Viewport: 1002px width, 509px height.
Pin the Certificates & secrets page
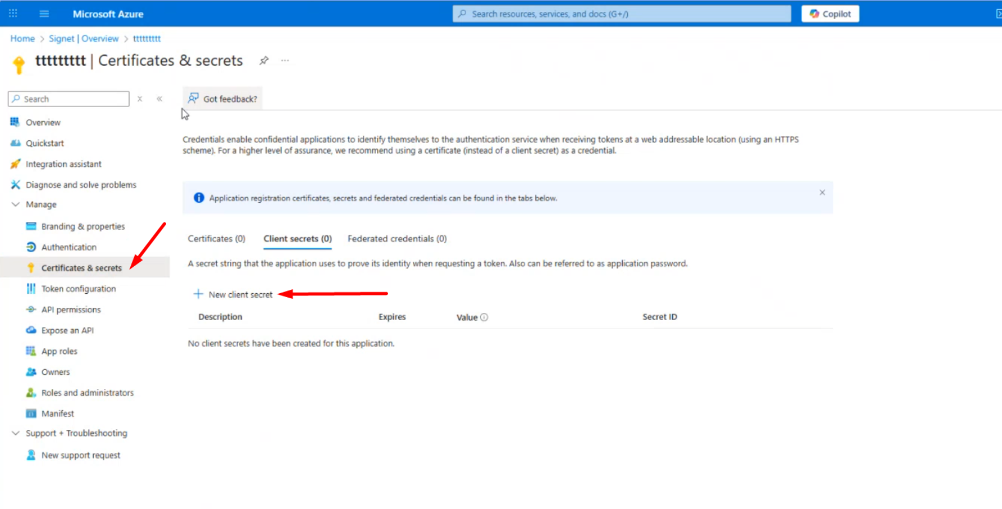click(264, 61)
